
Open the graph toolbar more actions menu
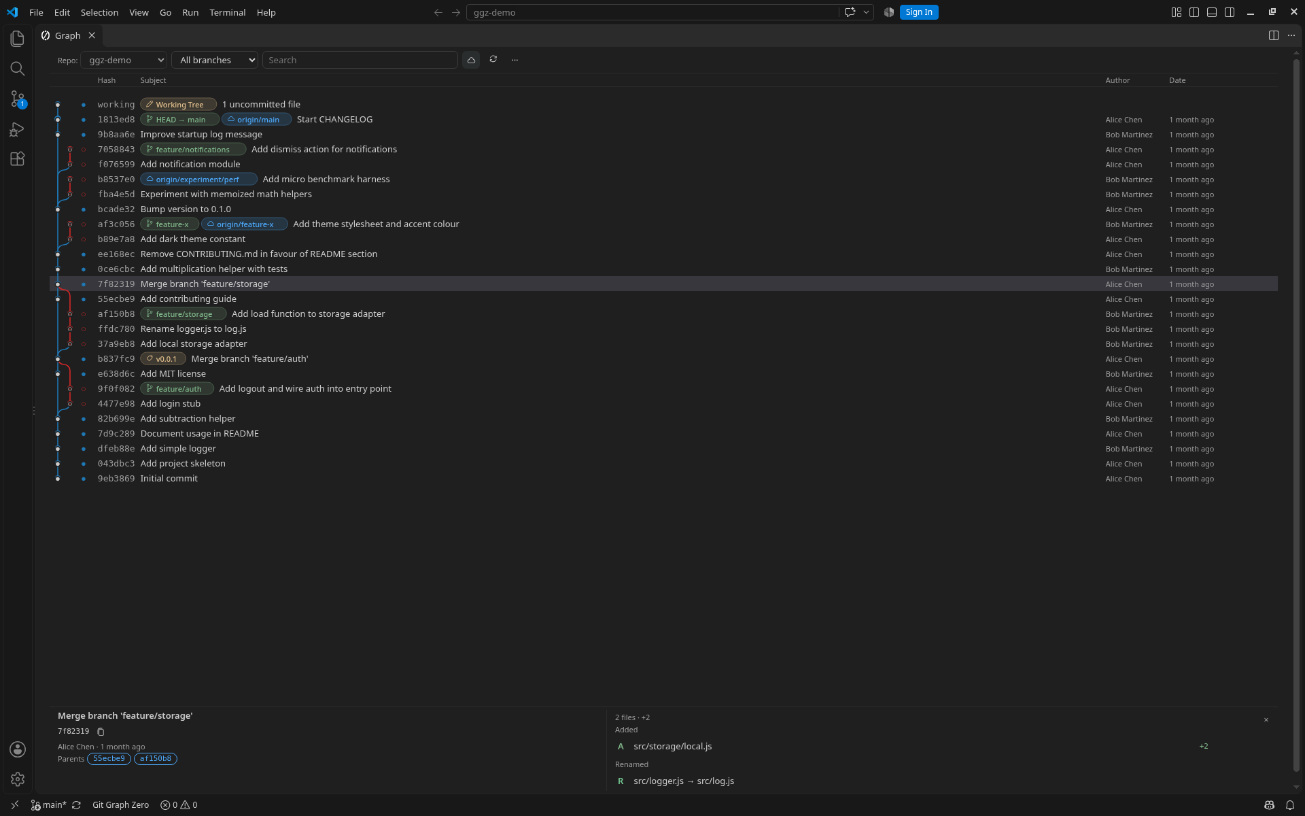pyautogui.click(x=515, y=60)
